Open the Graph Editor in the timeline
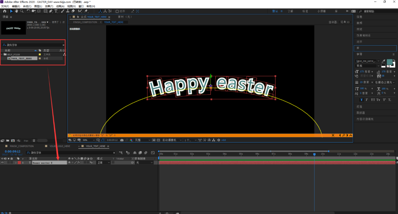 (153, 153)
